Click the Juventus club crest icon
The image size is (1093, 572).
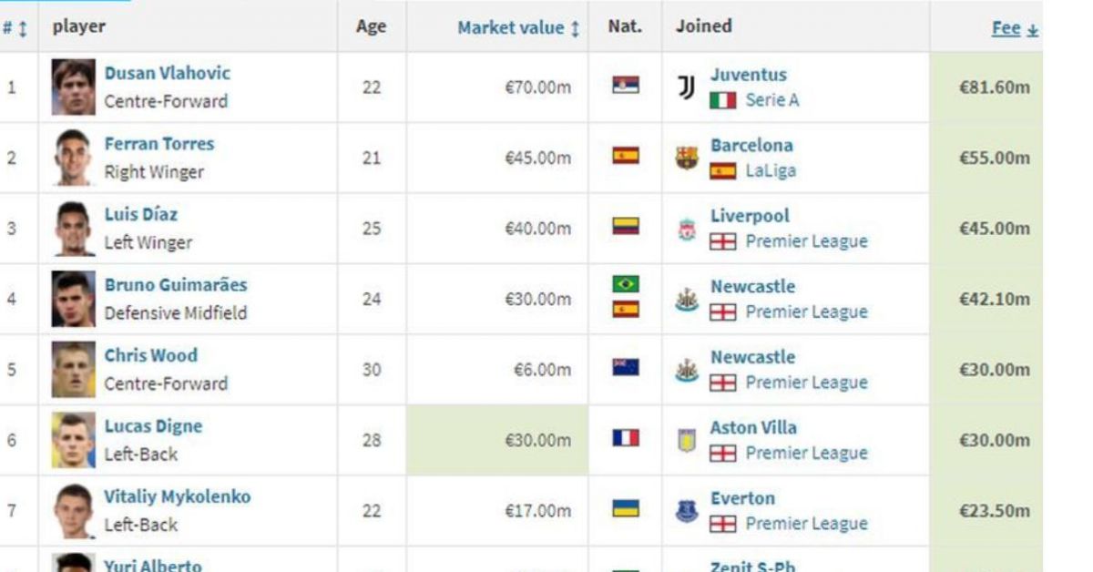(687, 87)
